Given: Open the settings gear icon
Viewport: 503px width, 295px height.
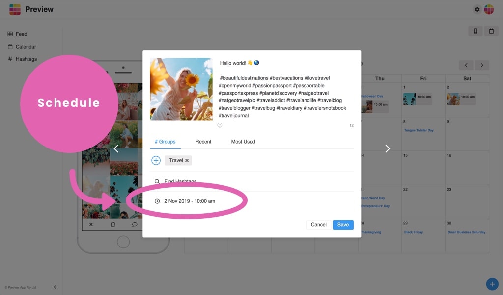Looking at the screenshot, I should pyautogui.click(x=477, y=9).
